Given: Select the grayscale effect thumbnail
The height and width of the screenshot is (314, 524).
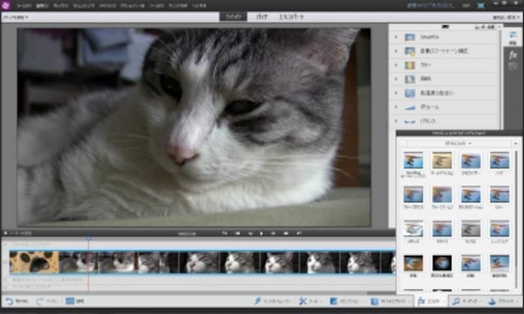Looking at the screenshot, I should (x=470, y=229).
